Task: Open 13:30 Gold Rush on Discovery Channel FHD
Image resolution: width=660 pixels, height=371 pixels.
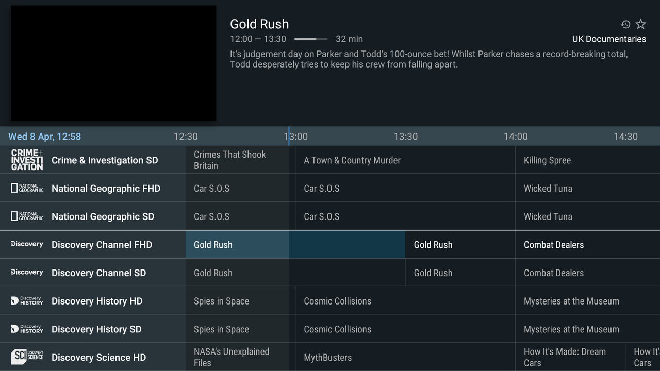Action: 460,245
